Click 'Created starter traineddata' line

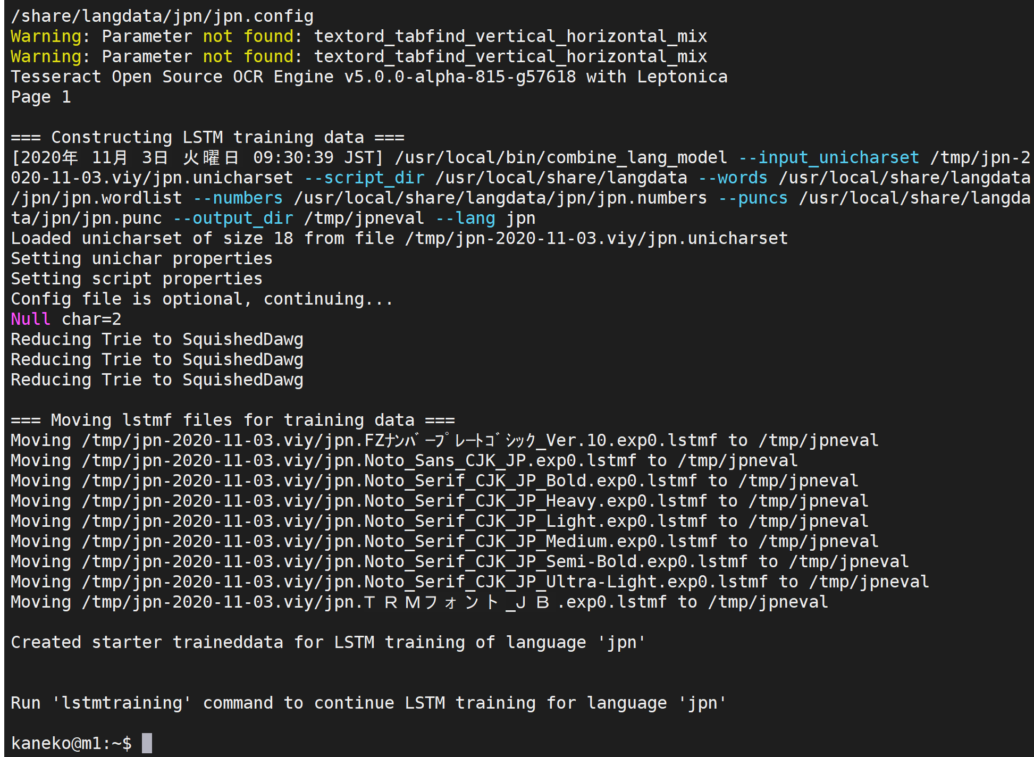click(x=328, y=643)
